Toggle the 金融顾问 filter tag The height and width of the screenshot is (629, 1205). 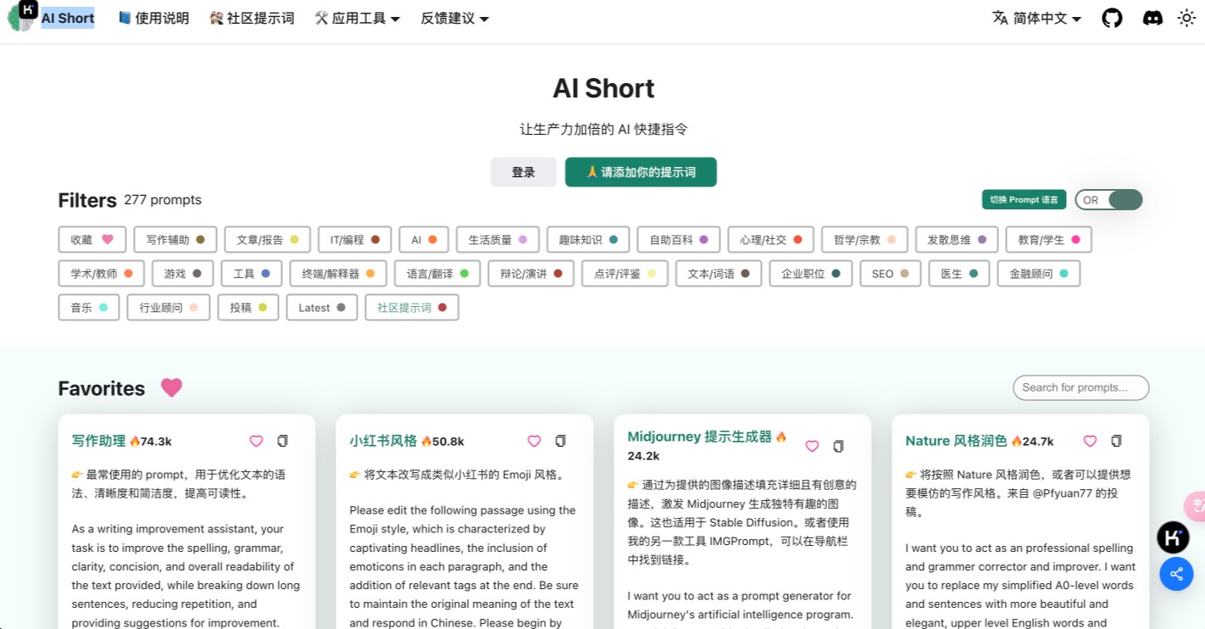pyautogui.click(x=1039, y=274)
